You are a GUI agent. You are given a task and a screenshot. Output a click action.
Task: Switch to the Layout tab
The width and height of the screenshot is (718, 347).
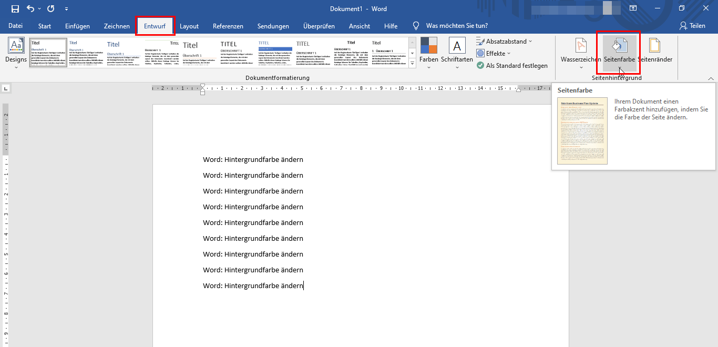(189, 26)
